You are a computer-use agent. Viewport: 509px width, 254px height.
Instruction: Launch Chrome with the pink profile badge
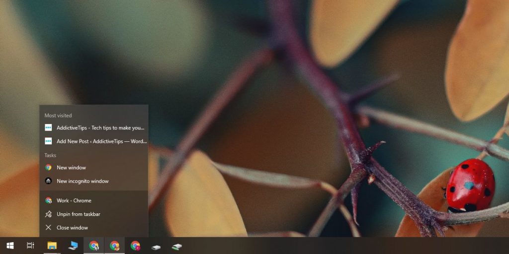point(135,246)
